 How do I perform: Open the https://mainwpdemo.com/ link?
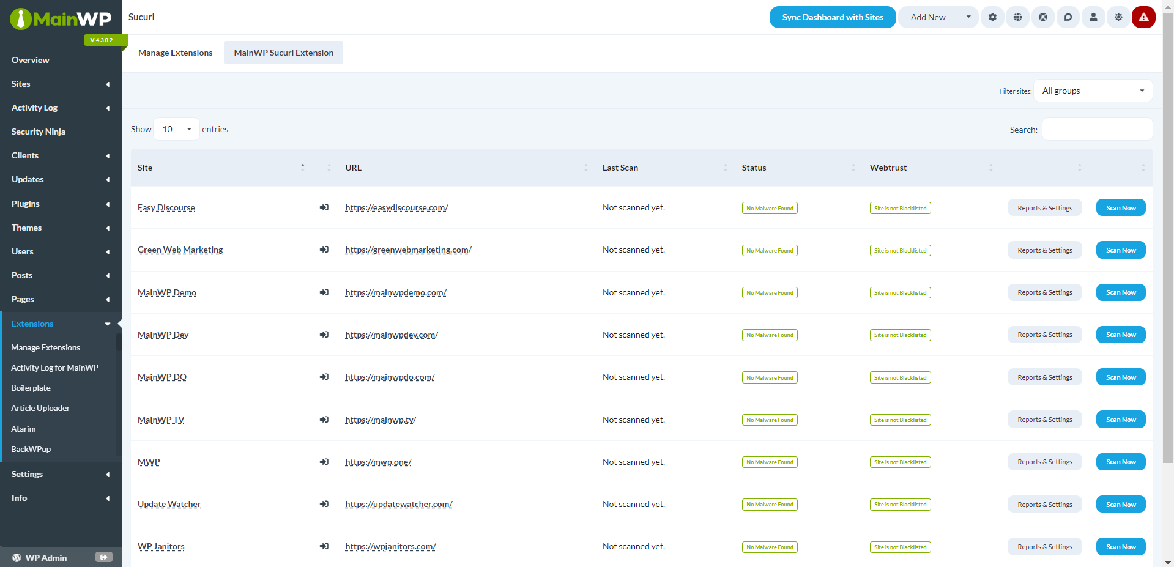click(396, 292)
